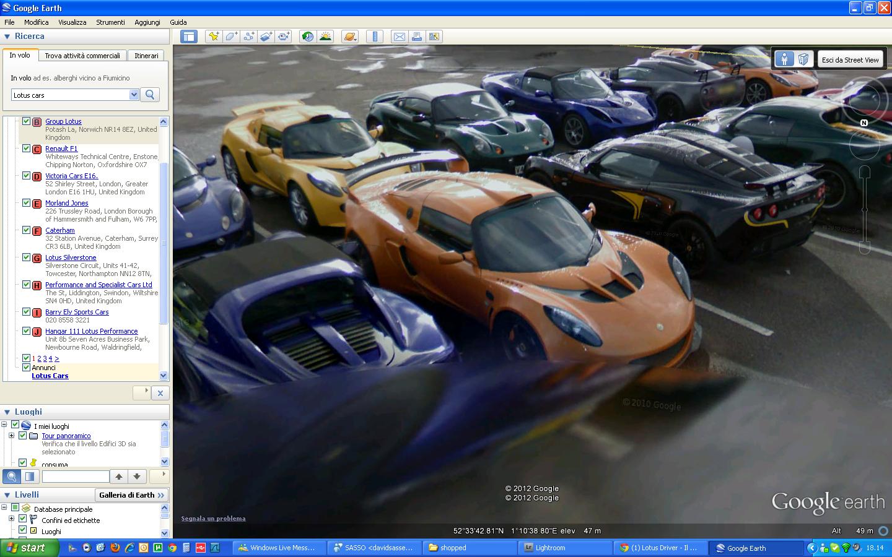Add a polygon from the toolbar
This screenshot has width=892, height=557.
231,37
